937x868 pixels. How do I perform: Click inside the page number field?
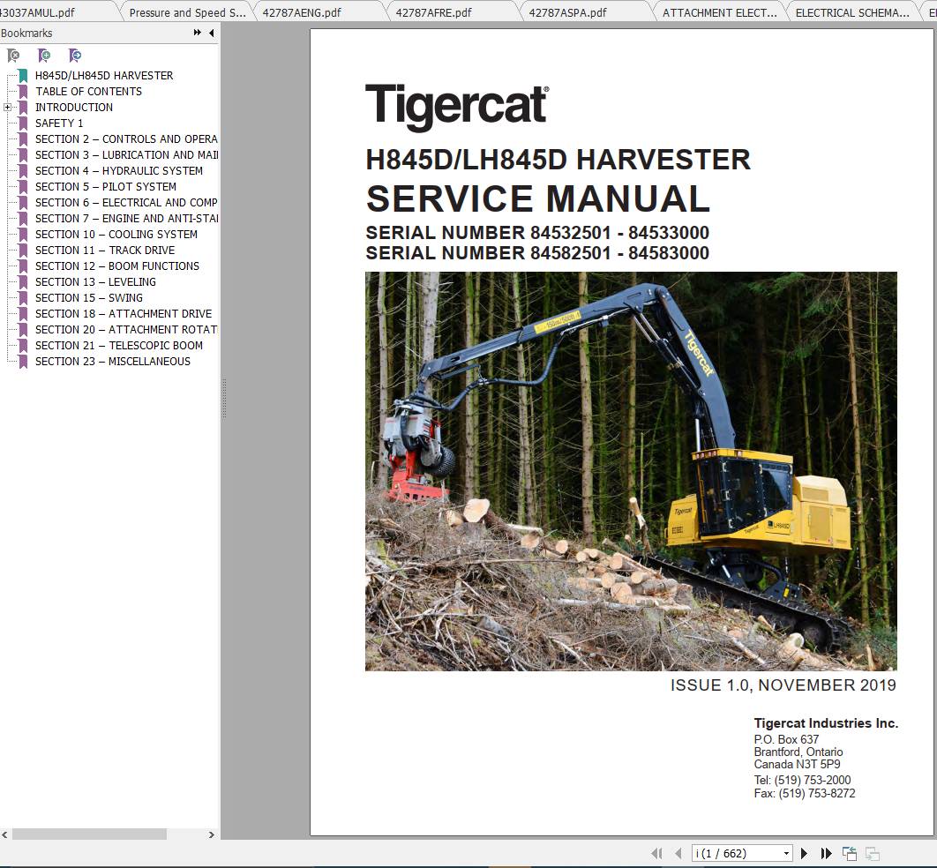732,853
